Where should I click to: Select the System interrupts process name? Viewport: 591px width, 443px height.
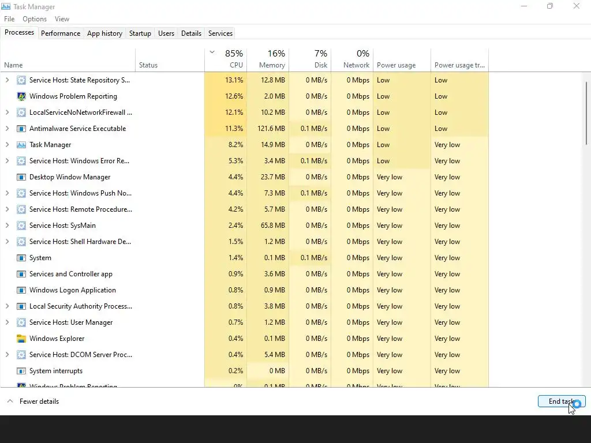pyautogui.click(x=56, y=371)
